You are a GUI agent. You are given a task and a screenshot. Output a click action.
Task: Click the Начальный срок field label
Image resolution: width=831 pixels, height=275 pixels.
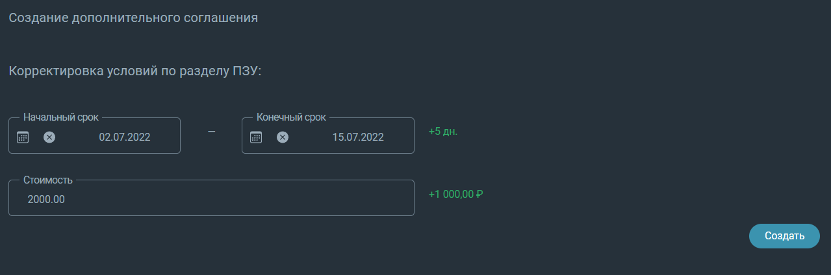[61, 117]
